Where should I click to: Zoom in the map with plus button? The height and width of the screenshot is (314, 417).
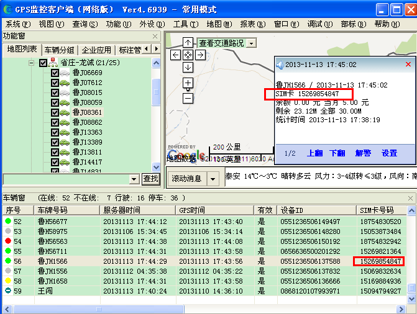(188, 83)
